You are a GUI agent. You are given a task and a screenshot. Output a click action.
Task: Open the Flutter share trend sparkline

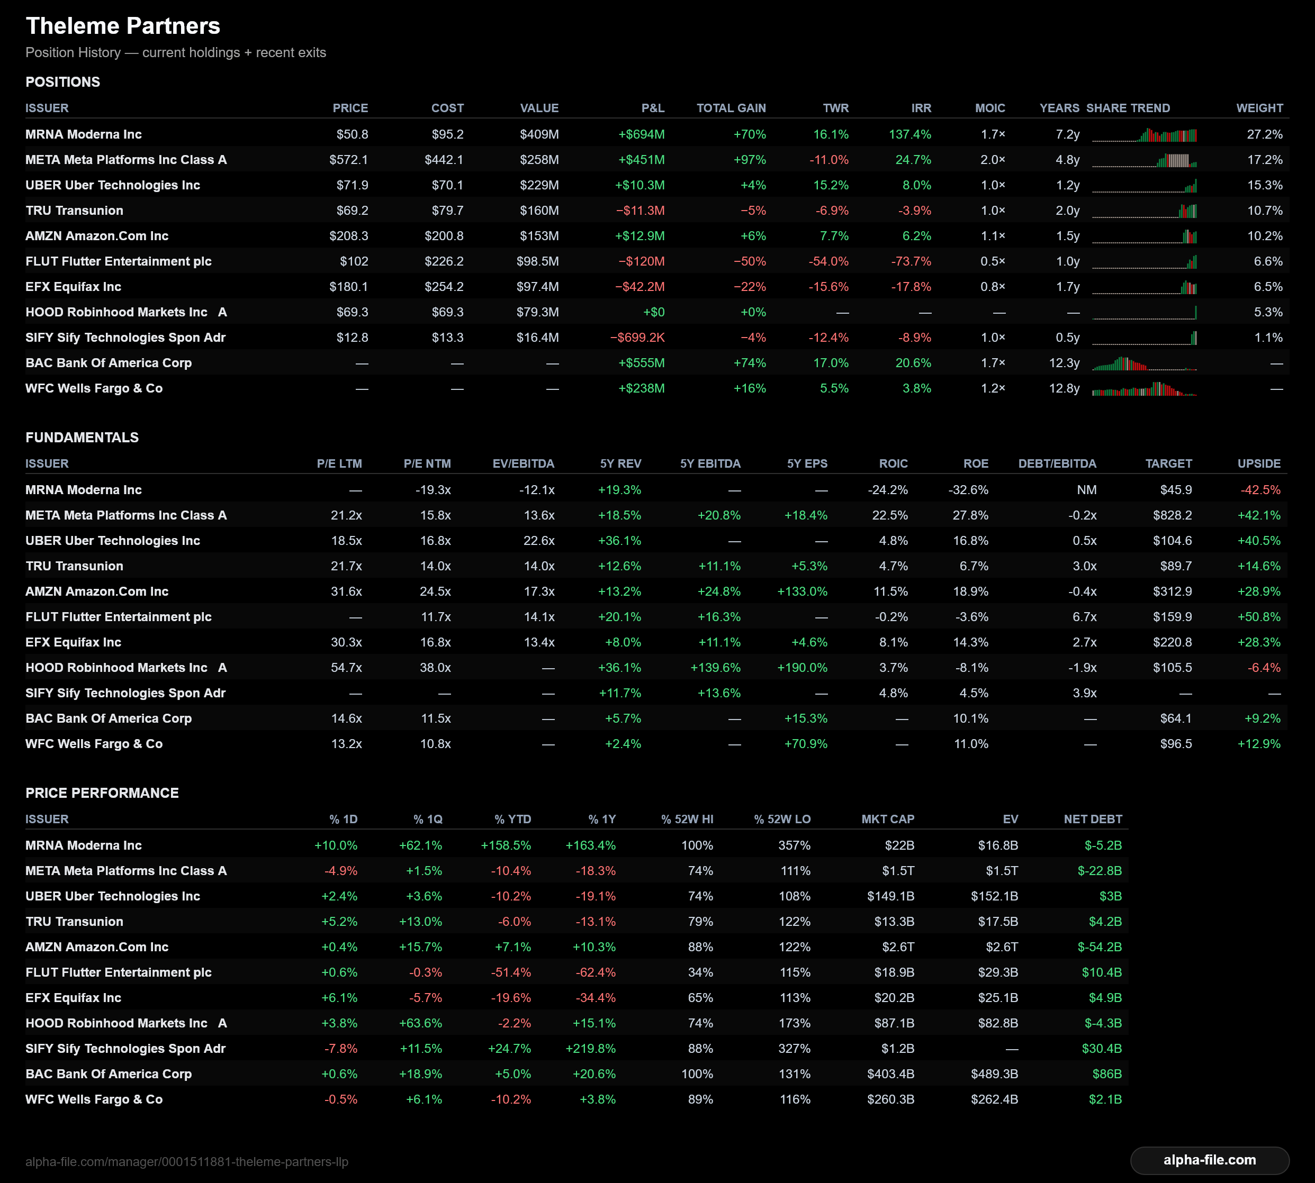1144,261
